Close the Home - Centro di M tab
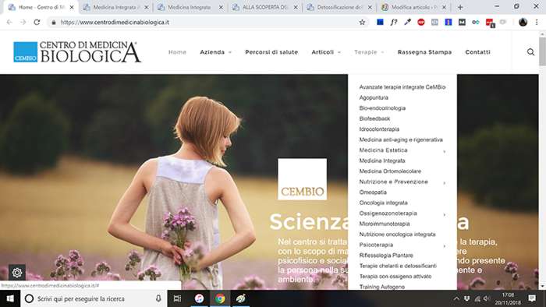 pos(72,7)
